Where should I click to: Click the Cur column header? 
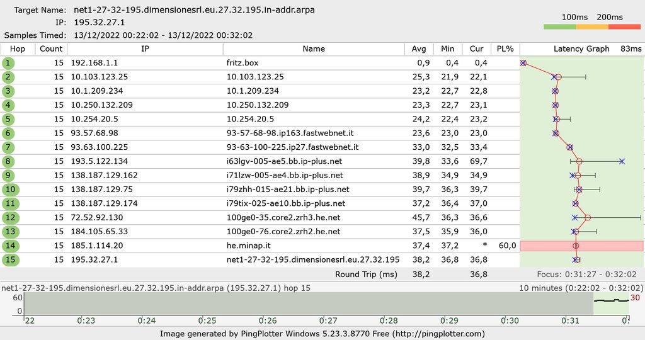[476, 49]
